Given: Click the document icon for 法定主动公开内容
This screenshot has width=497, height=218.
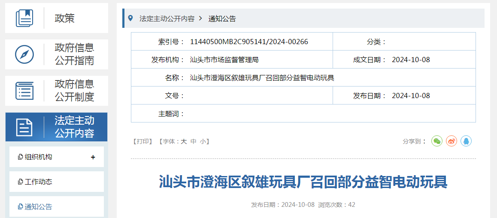Looking at the screenshot, I should [x=24, y=127].
